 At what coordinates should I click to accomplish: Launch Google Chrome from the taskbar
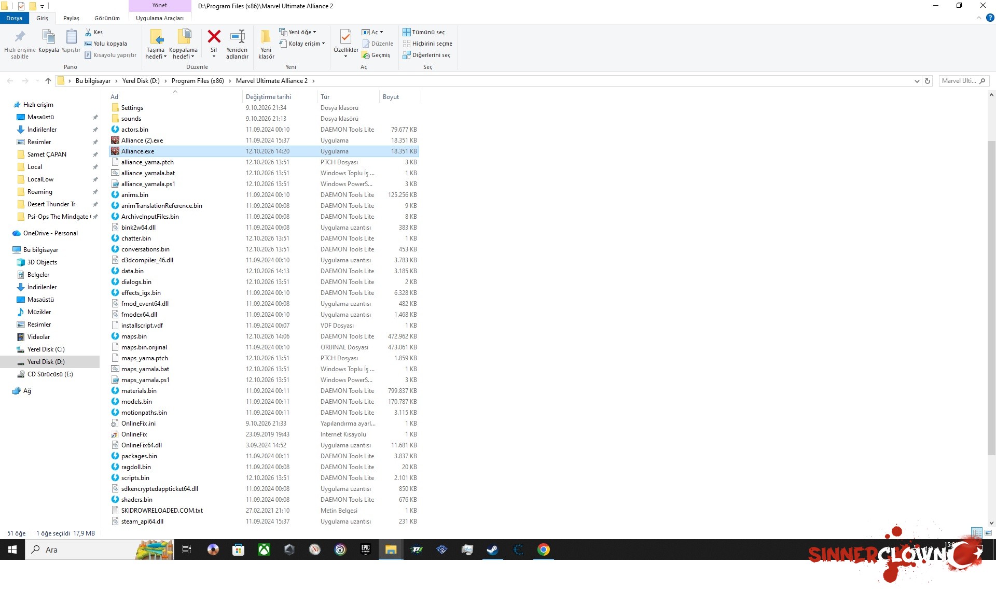(x=543, y=549)
